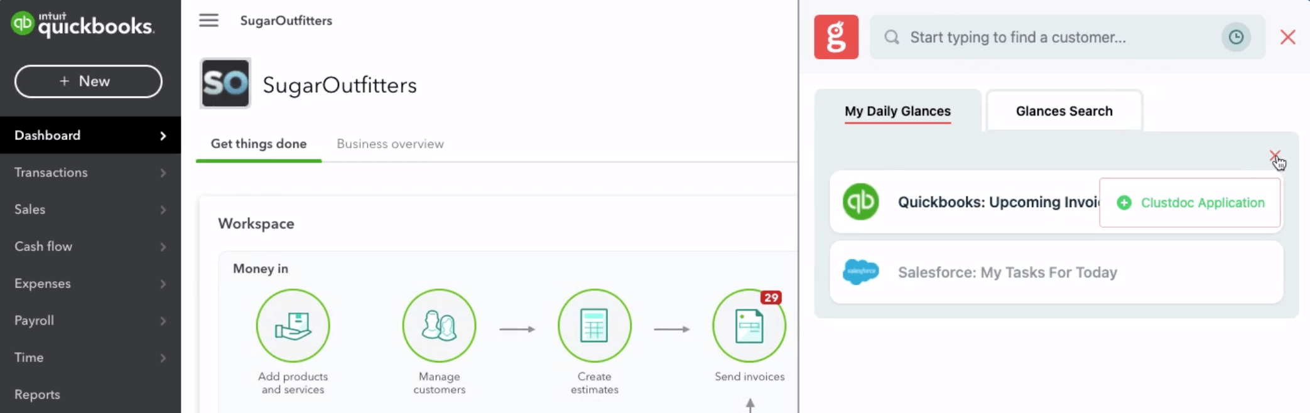Open Cash flow sidebar item
Image resolution: width=1310 pixels, height=413 pixels.
pos(90,246)
